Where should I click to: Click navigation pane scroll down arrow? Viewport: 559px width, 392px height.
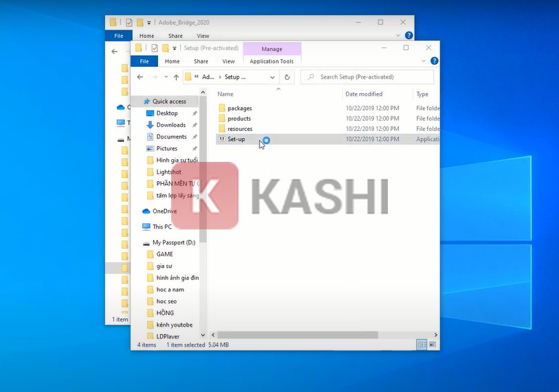click(203, 335)
